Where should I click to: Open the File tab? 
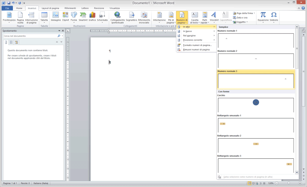(x=7, y=8)
